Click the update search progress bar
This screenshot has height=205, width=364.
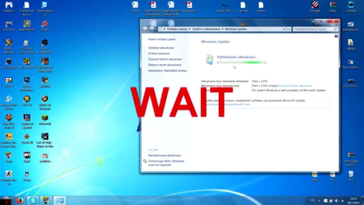click(x=242, y=62)
